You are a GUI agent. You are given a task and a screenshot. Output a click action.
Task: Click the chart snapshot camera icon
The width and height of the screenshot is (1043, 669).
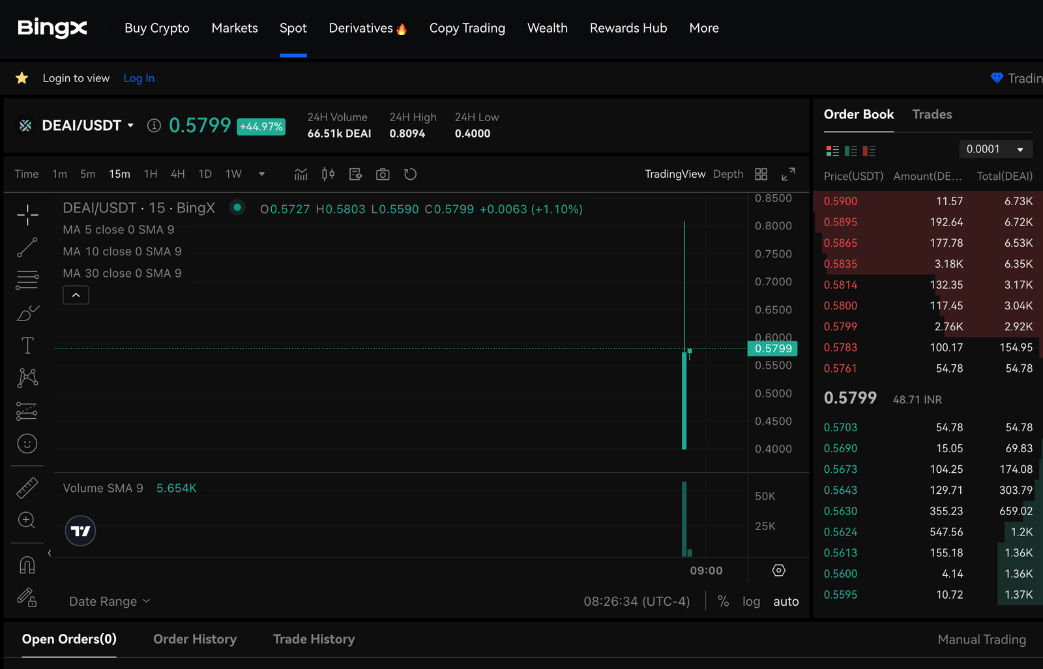pyautogui.click(x=383, y=174)
